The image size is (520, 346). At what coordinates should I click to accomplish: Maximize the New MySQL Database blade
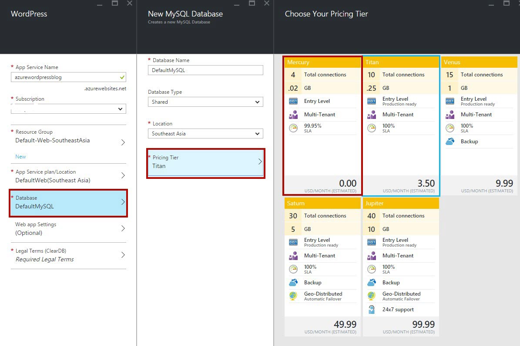point(252,3)
